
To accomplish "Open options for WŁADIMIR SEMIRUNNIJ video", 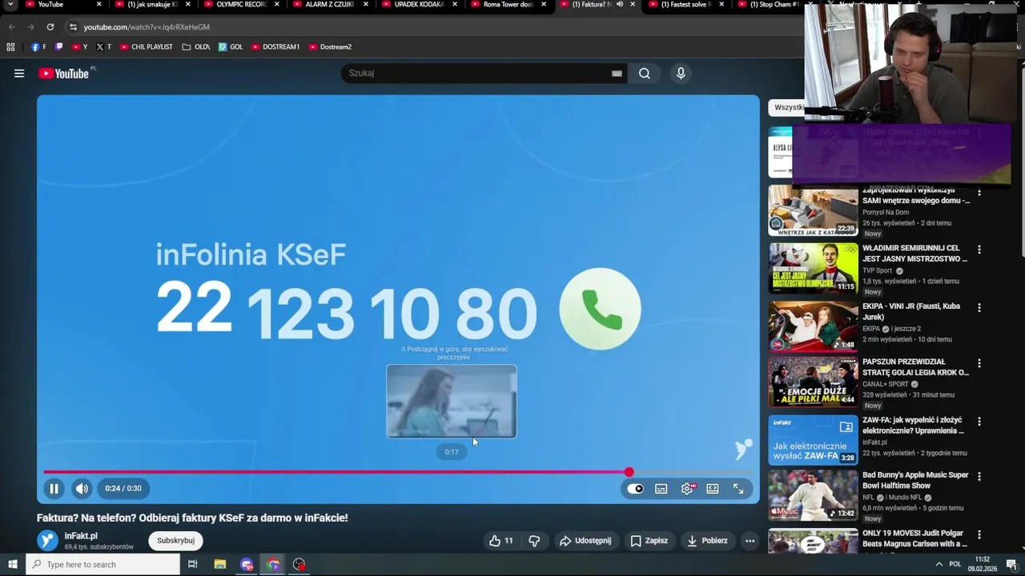I will (x=979, y=250).
